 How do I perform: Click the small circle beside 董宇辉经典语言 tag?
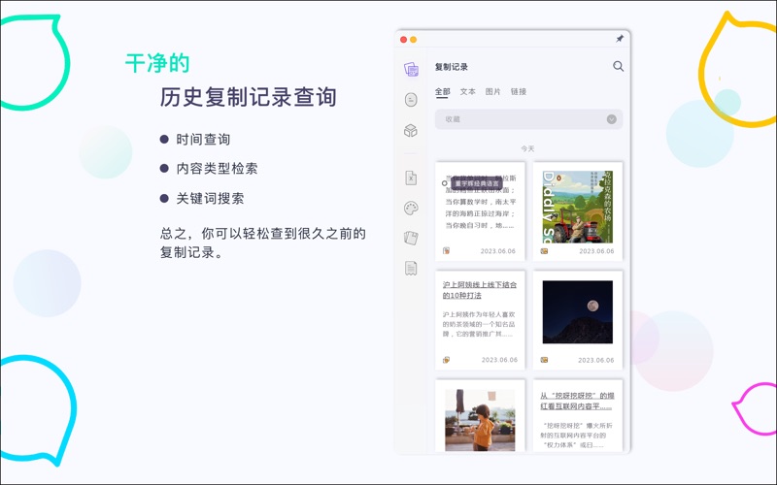click(445, 183)
